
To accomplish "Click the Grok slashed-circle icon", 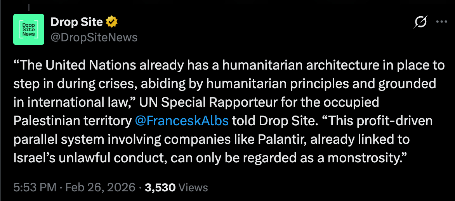I will pos(421,22).
